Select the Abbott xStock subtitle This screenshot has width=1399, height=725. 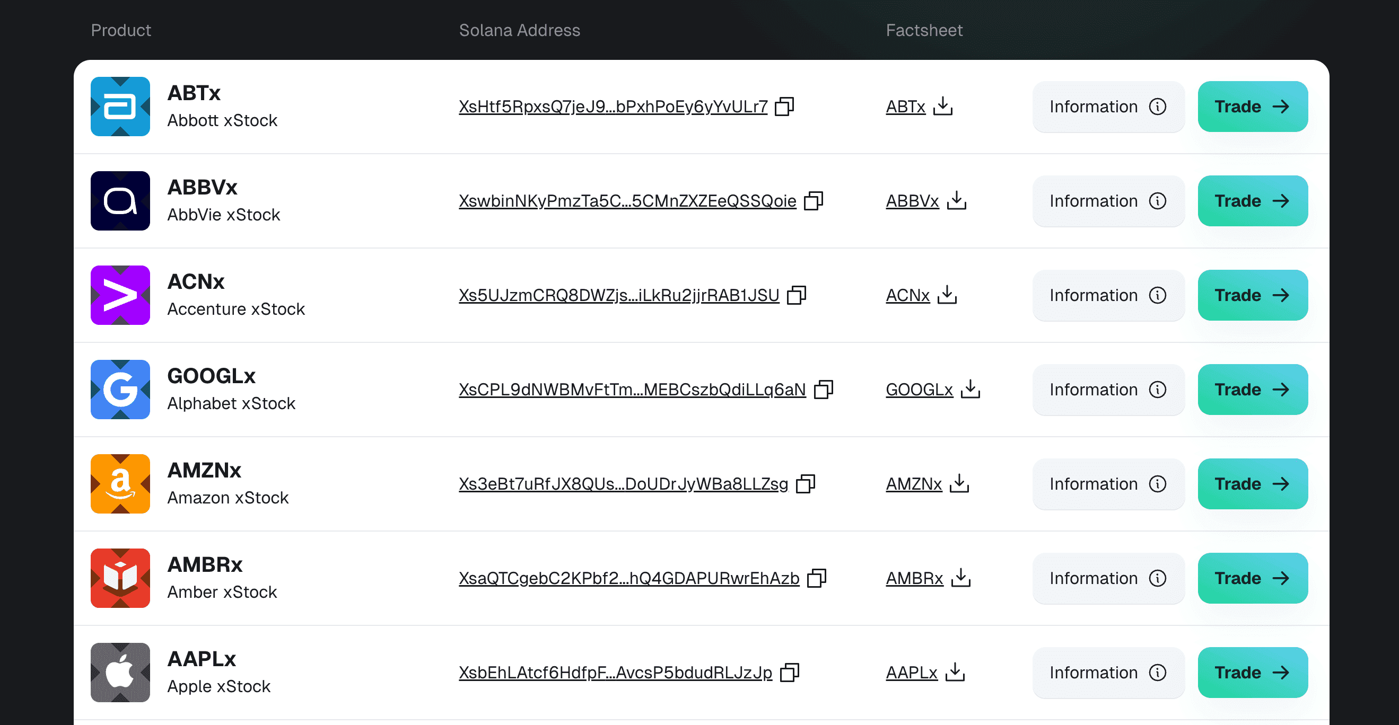tap(222, 120)
